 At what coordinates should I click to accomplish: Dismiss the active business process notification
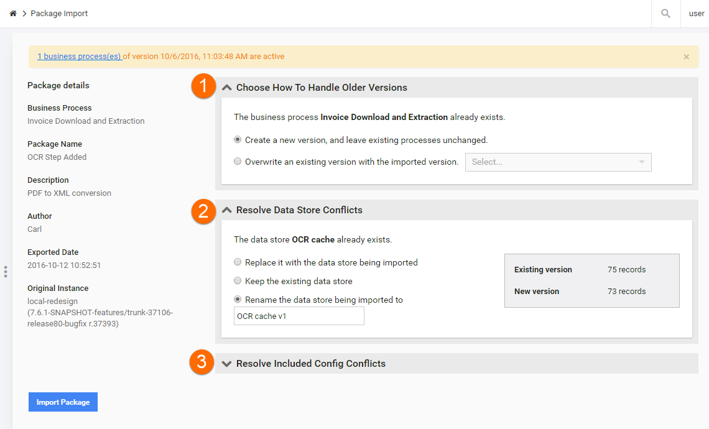[687, 57]
